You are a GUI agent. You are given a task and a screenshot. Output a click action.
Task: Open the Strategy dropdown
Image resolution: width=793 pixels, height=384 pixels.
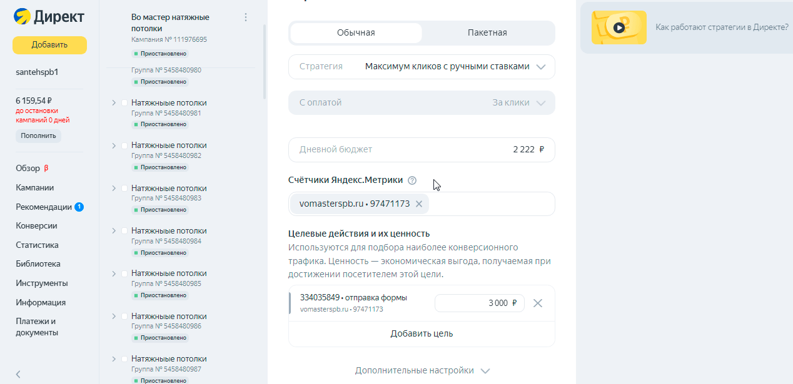click(x=422, y=67)
